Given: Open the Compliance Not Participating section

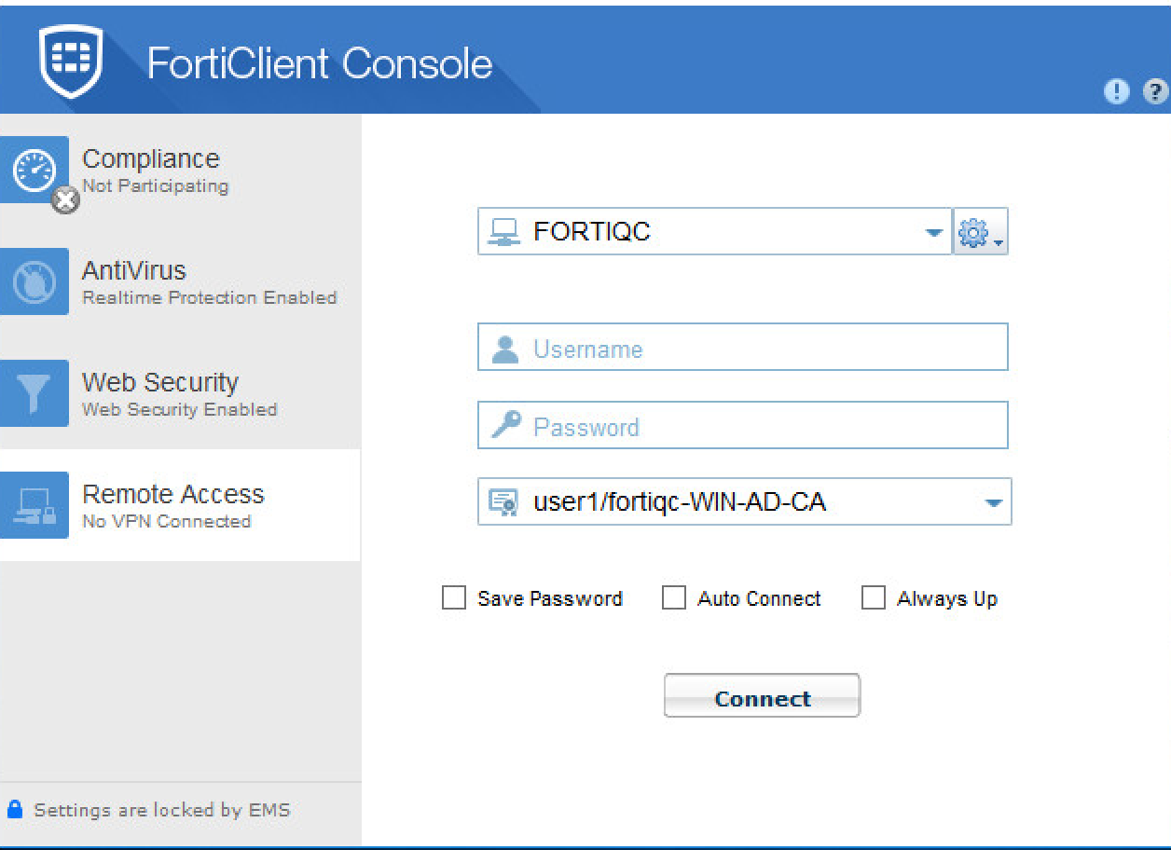Looking at the screenshot, I should pos(155,170).
